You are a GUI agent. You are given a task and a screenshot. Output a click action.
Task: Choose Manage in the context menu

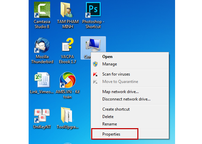(109, 64)
